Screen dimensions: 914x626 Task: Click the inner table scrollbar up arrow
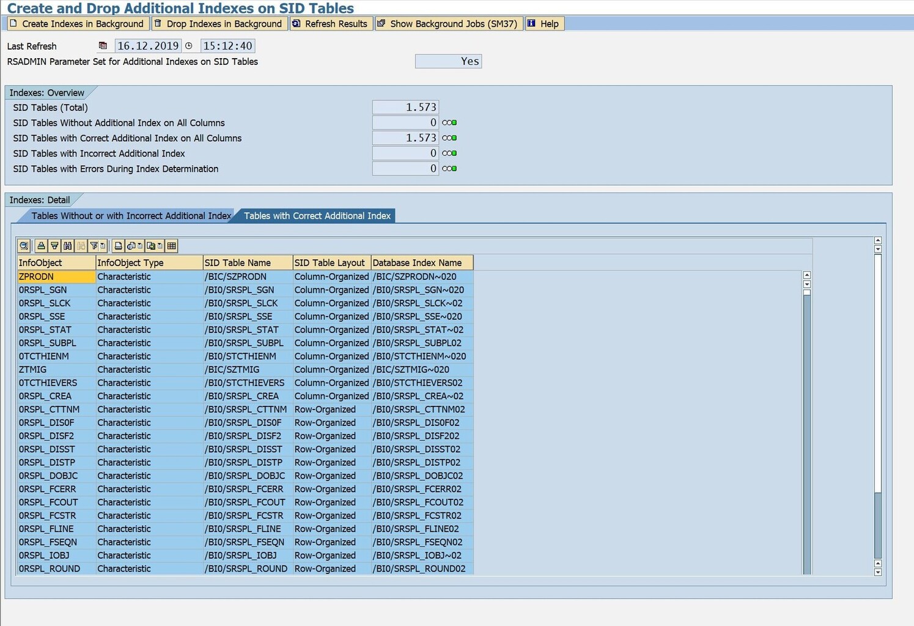click(807, 275)
